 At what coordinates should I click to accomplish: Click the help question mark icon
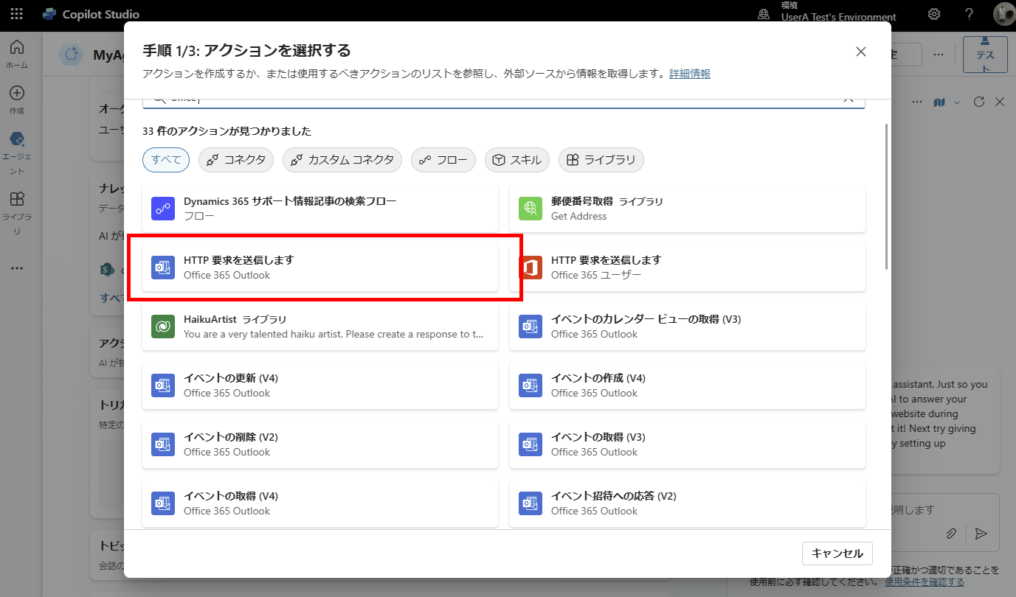coord(970,14)
